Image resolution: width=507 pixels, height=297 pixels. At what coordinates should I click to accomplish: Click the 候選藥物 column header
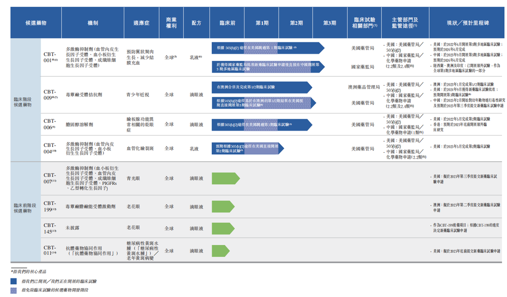36,23
